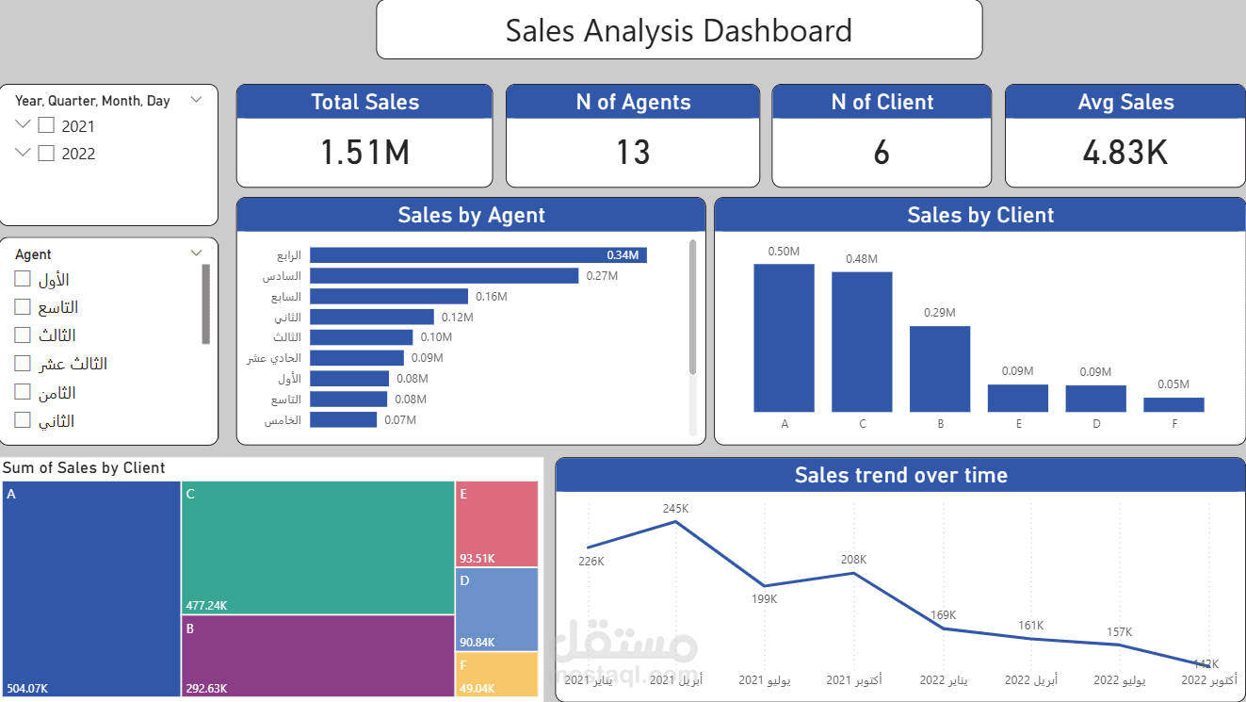Click the Sales trend over time header
The image size is (1246, 702).
[x=900, y=475]
